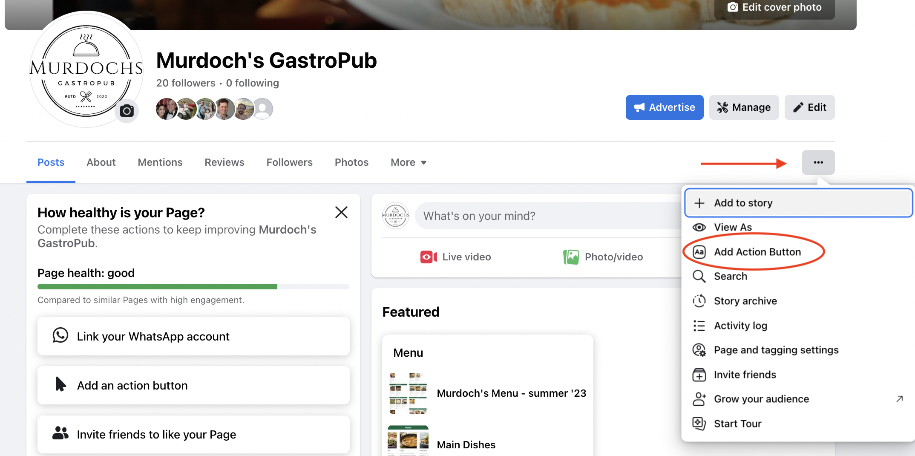Viewport: 915px width, 456px height.
Task: Switch to the About tab
Action: click(x=101, y=162)
